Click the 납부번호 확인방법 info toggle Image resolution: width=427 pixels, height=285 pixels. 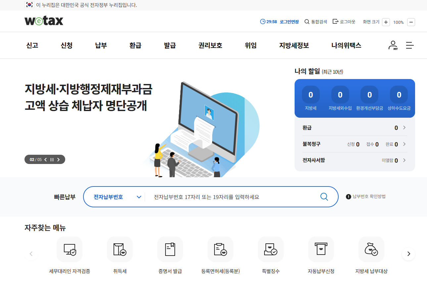(348, 197)
